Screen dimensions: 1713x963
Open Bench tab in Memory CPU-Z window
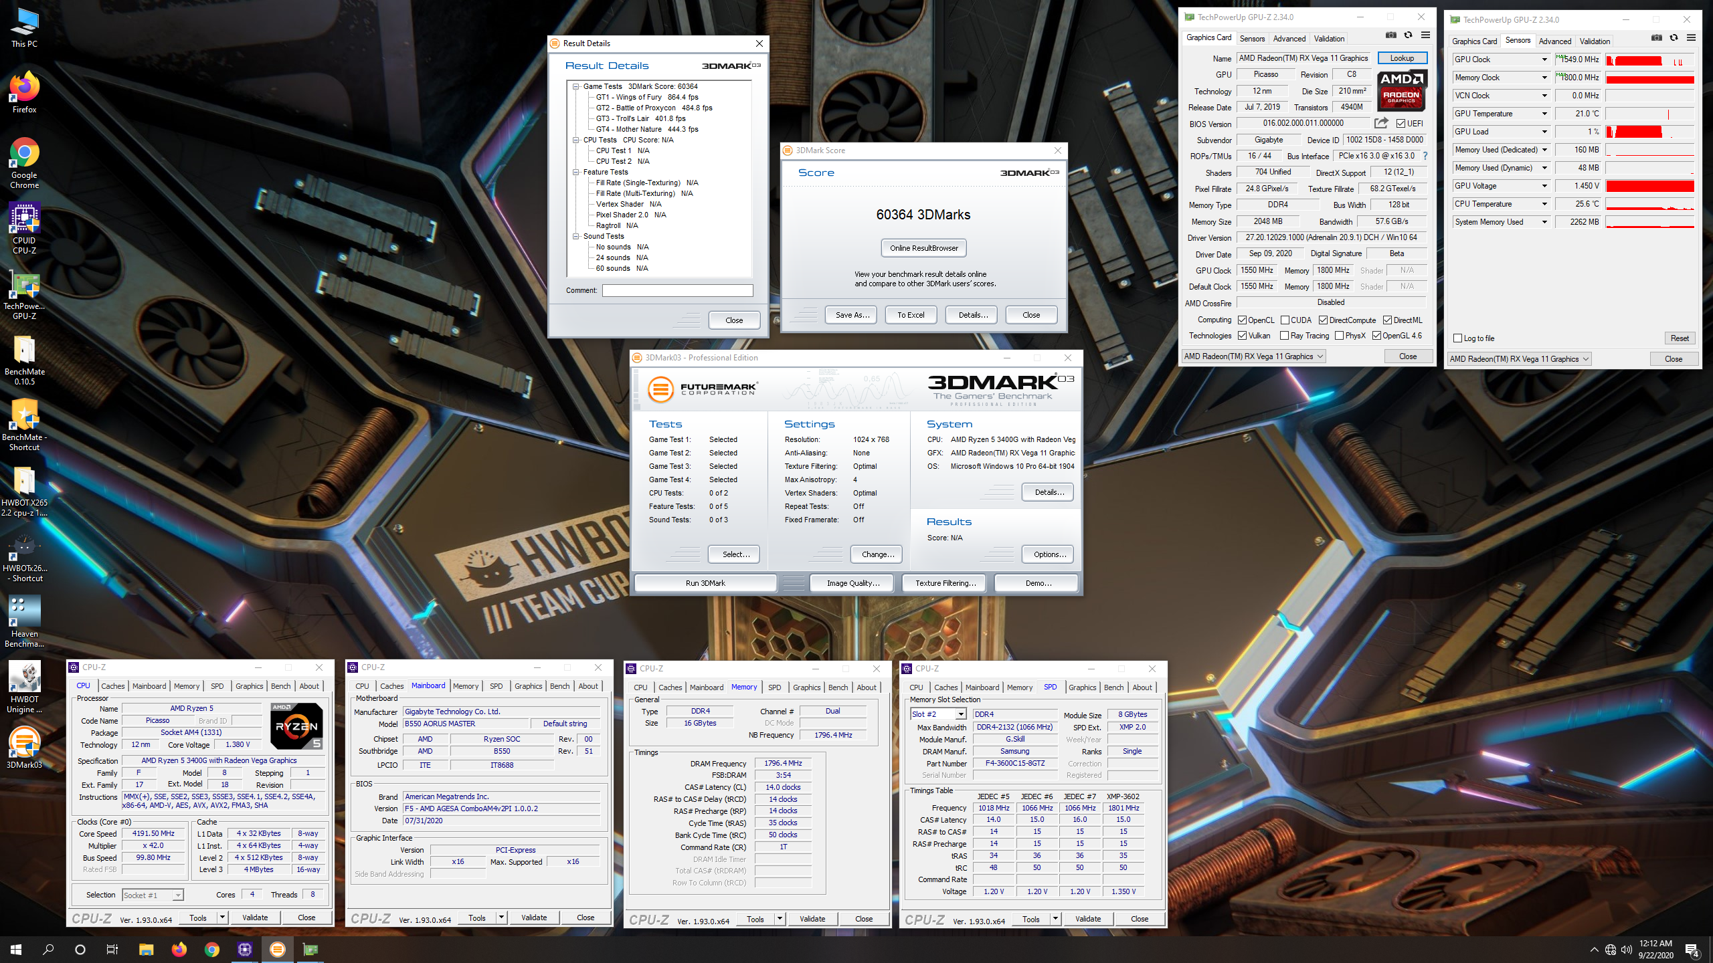(x=838, y=687)
